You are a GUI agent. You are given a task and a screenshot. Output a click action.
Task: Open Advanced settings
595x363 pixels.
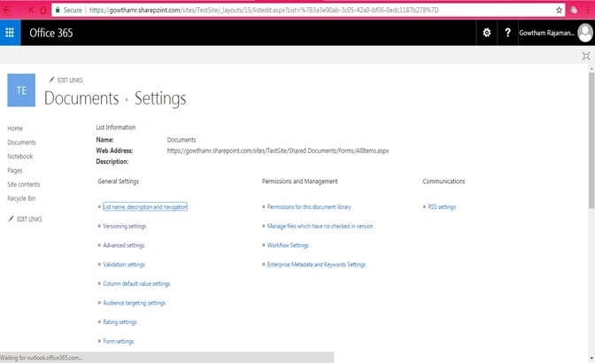point(124,245)
